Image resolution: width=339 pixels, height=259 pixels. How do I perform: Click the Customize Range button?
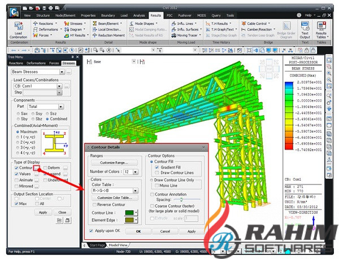pos(114,163)
